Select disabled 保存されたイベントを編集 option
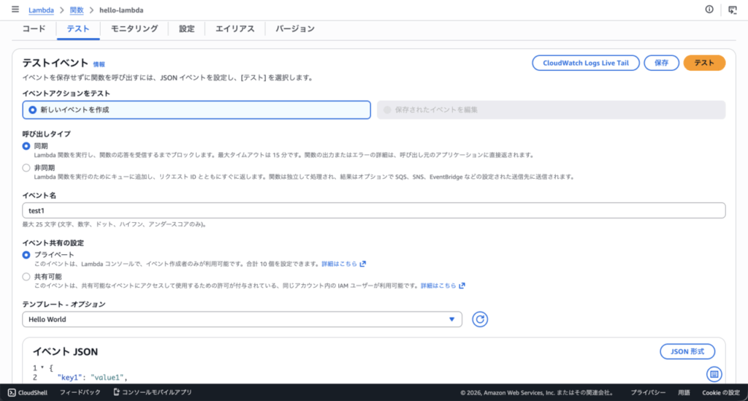 (552, 110)
